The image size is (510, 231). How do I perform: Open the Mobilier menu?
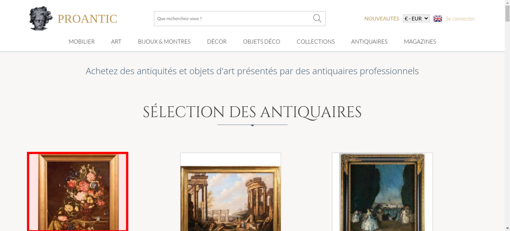click(x=82, y=41)
